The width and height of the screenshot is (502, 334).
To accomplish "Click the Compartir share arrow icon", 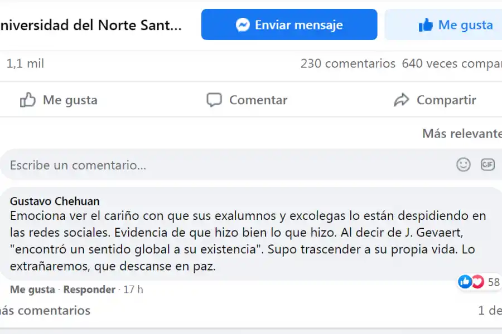I will [401, 99].
